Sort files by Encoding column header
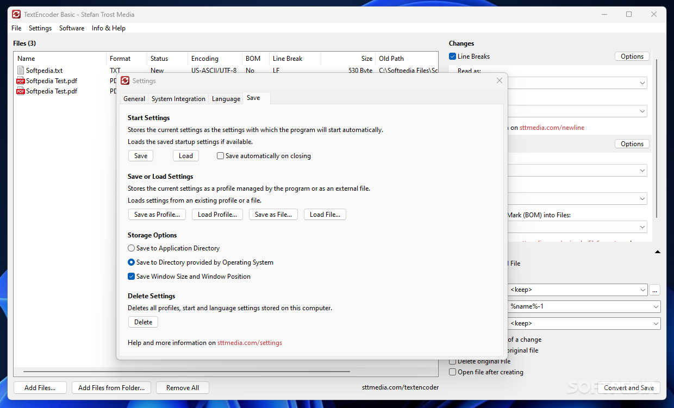The height and width of the screenshot is (408, 674). tap(215, 59)
